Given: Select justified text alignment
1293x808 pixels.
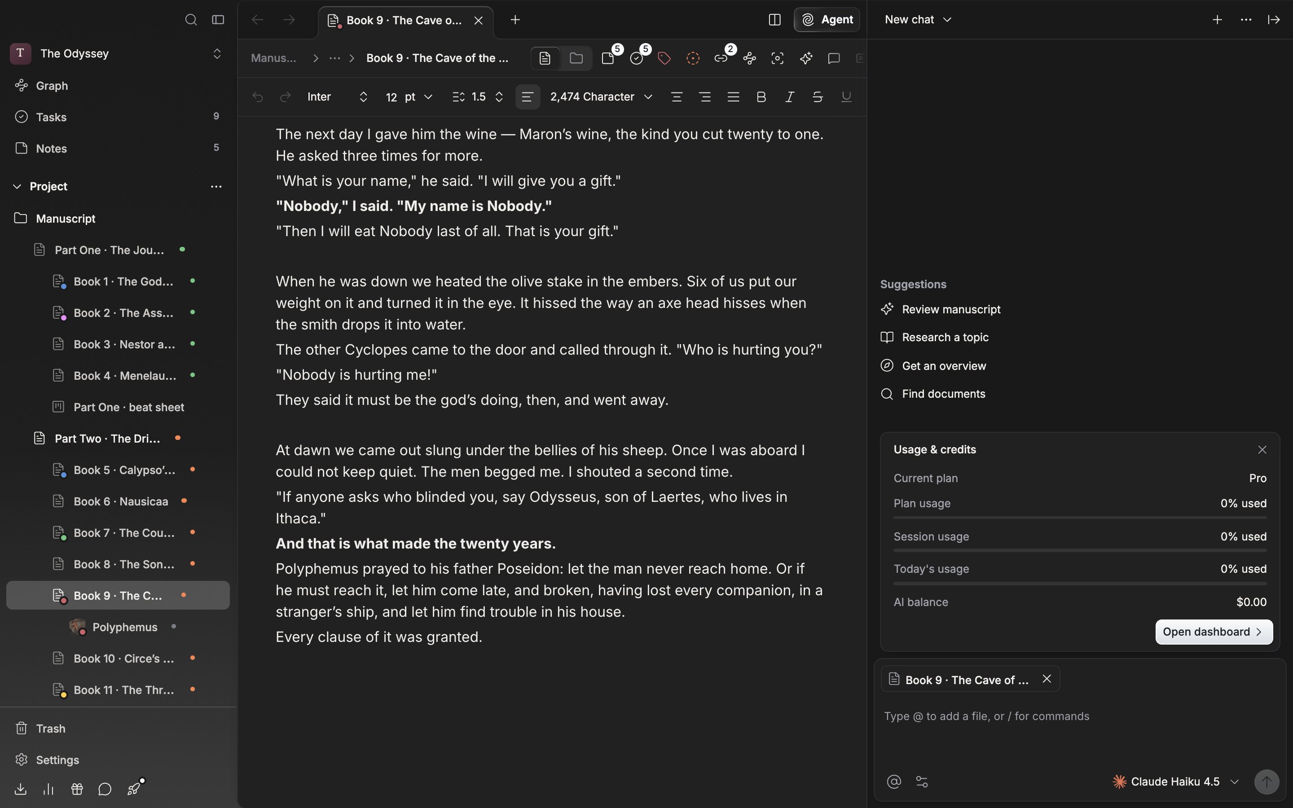Looking at the screenshot, I should pyautogui.click(x=733, y=97).
